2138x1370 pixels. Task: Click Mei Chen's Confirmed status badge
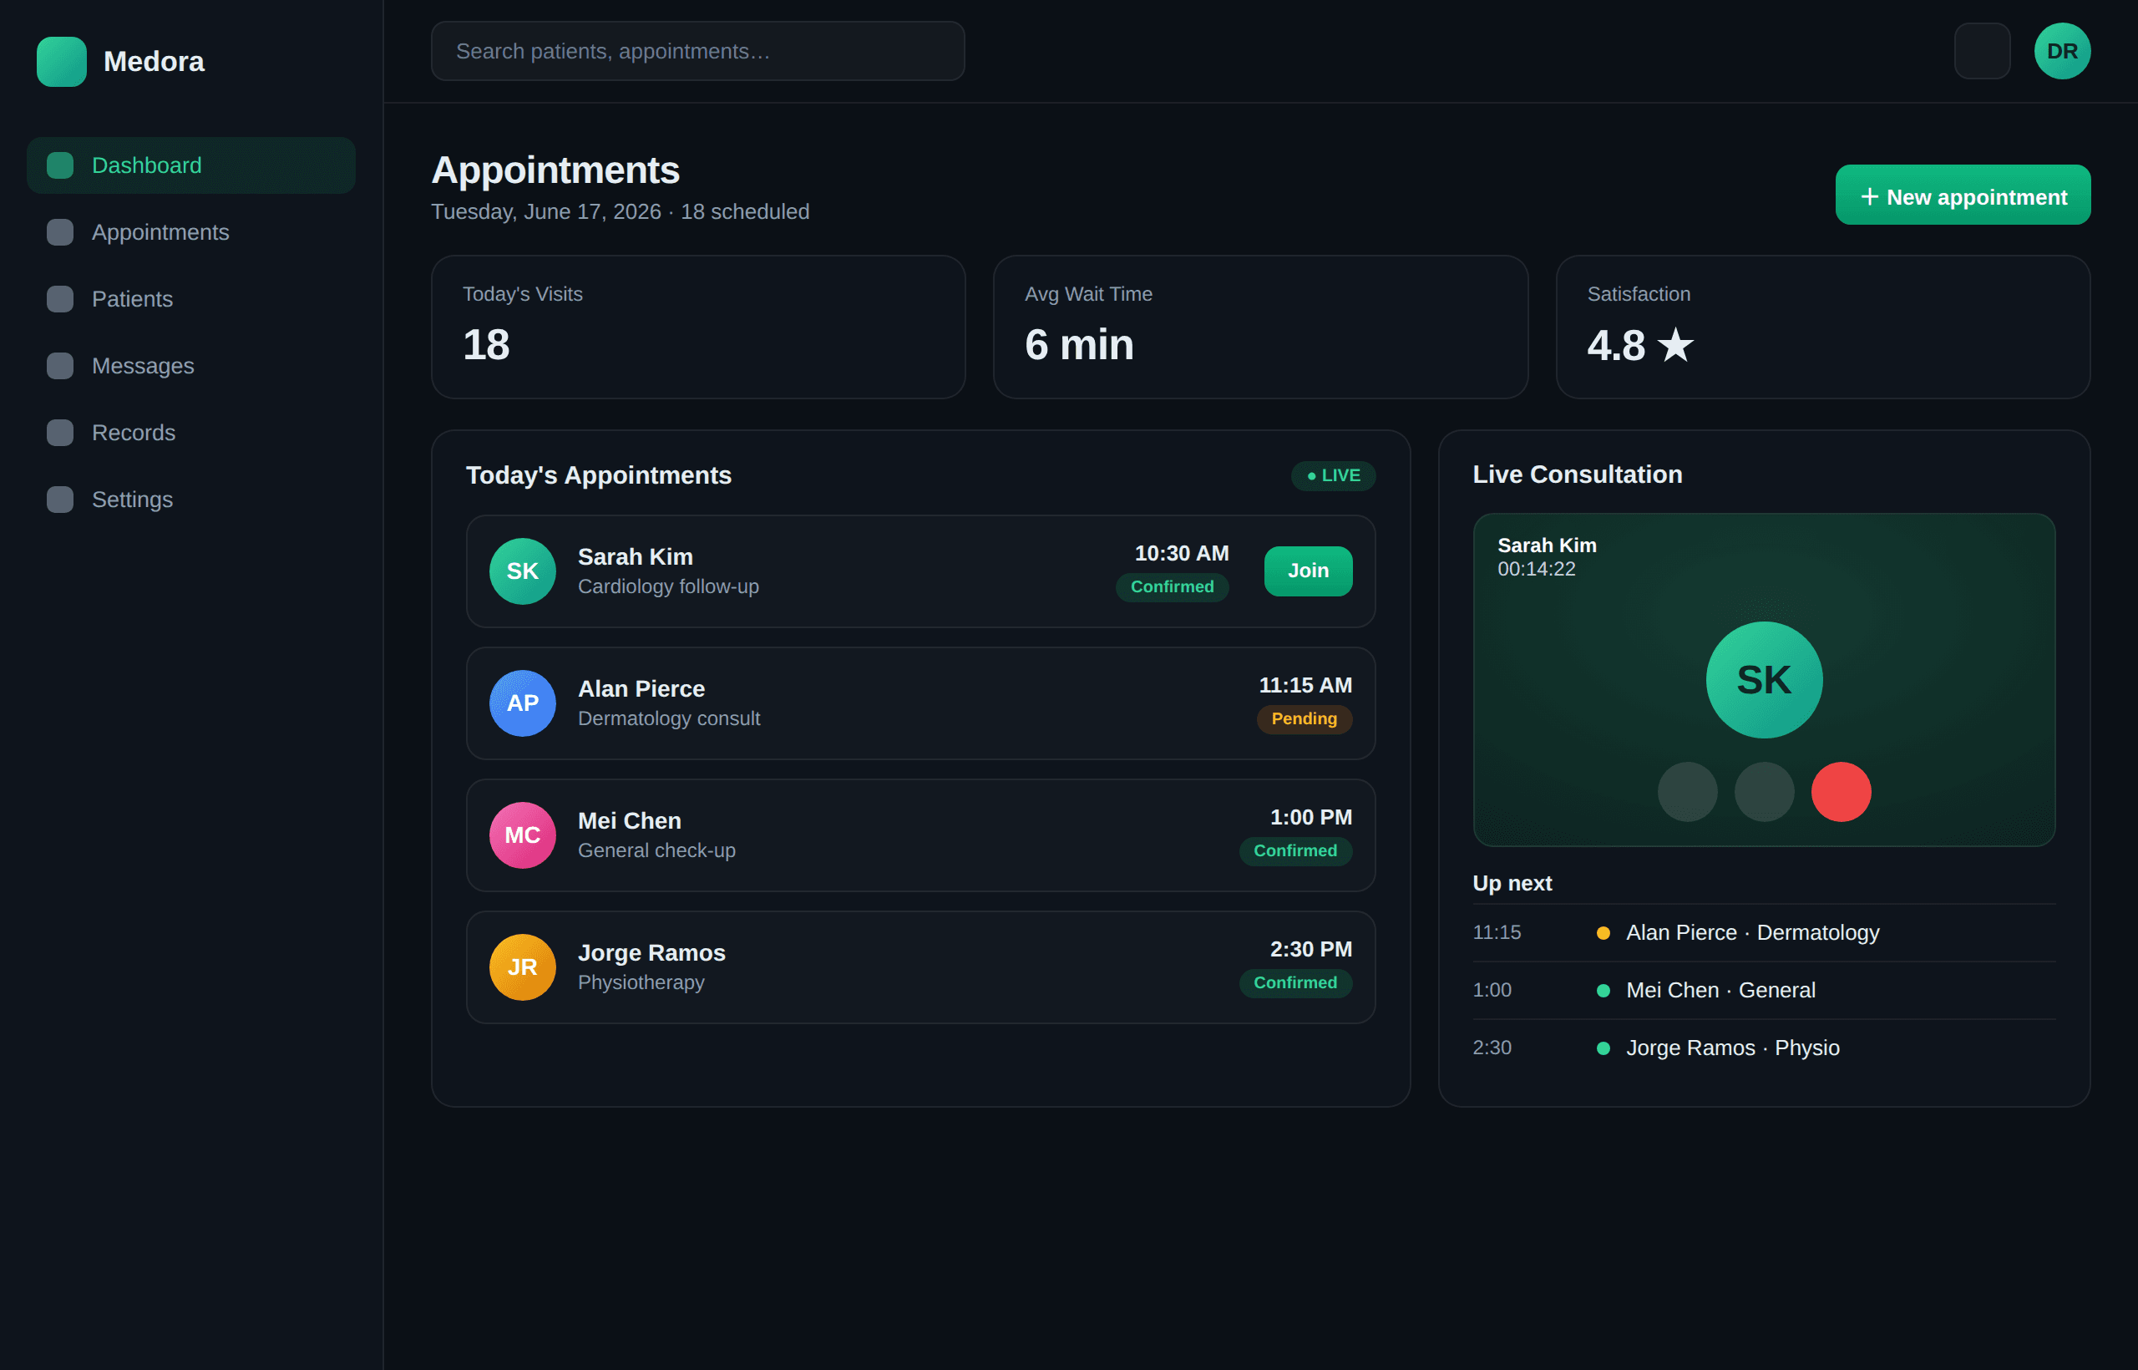pos(1296,851)
